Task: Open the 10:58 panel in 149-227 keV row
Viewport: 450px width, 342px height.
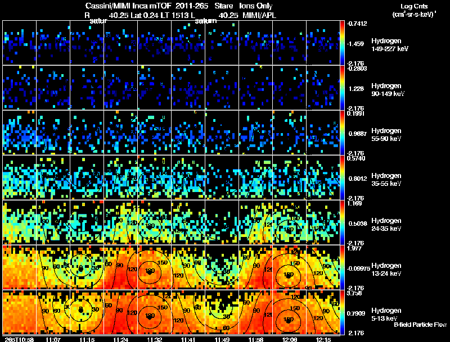Action: pyautogui.click(x=19, y=43)
